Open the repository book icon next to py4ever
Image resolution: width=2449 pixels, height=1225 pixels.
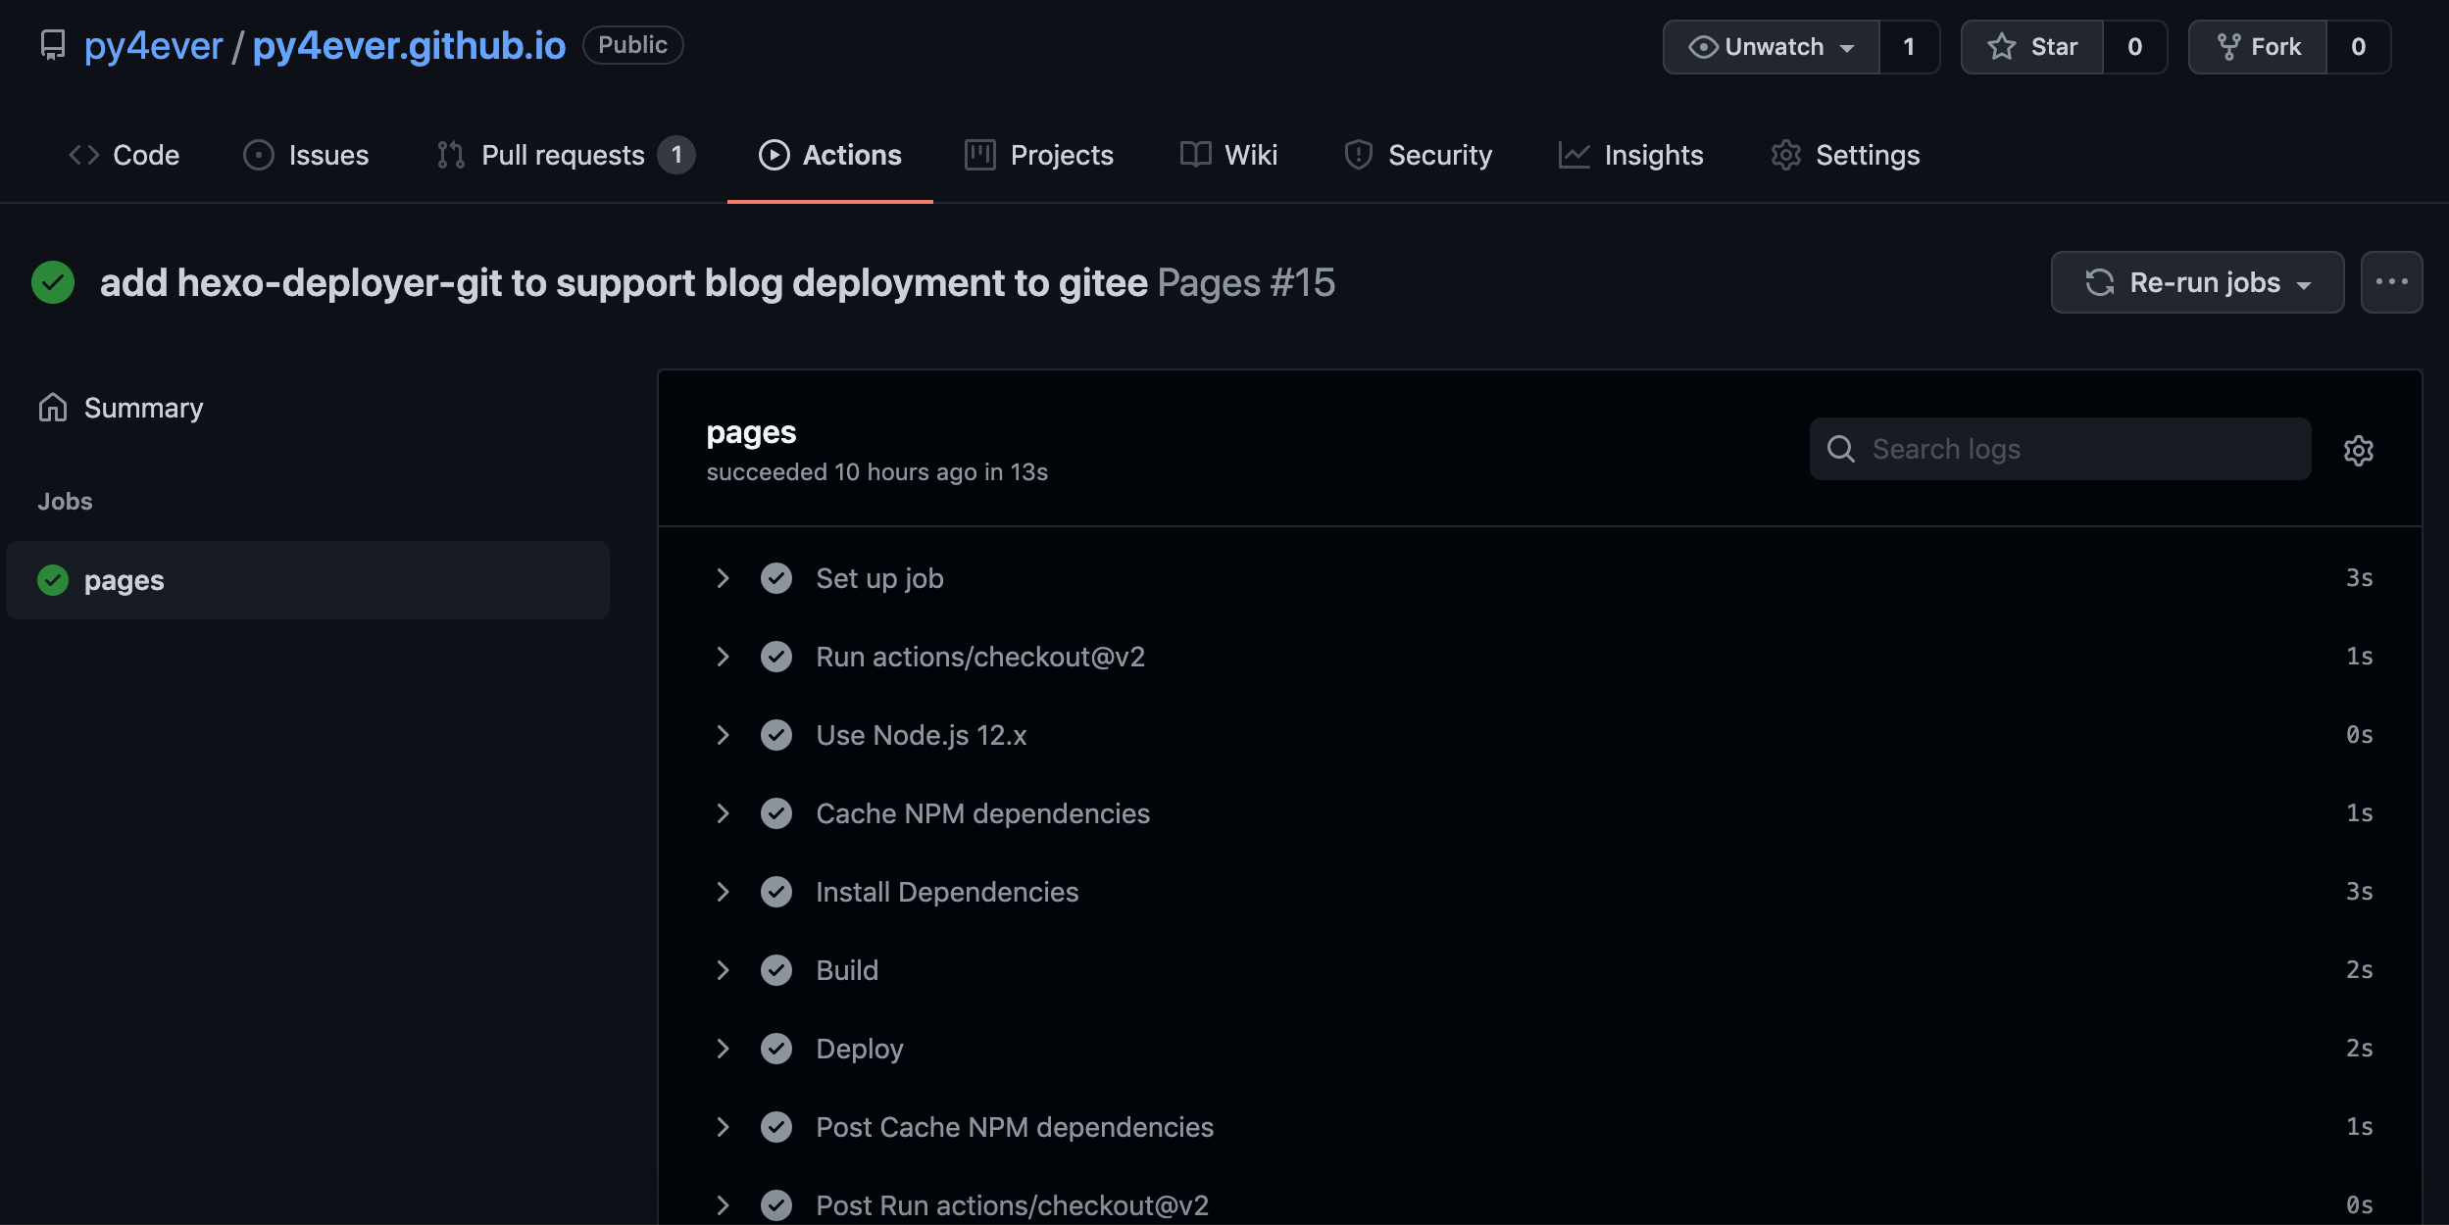51,44
